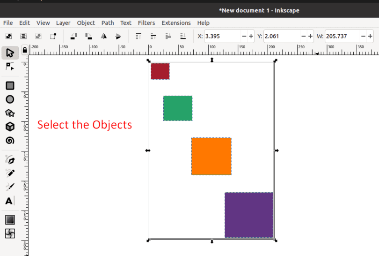Pick the 3D box tool
The height and width of the screenshot is (256, 379).
10,127
